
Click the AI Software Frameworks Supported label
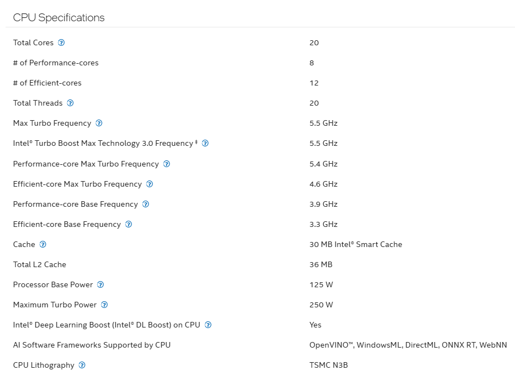pyautogui.click(x=92, y=345)
